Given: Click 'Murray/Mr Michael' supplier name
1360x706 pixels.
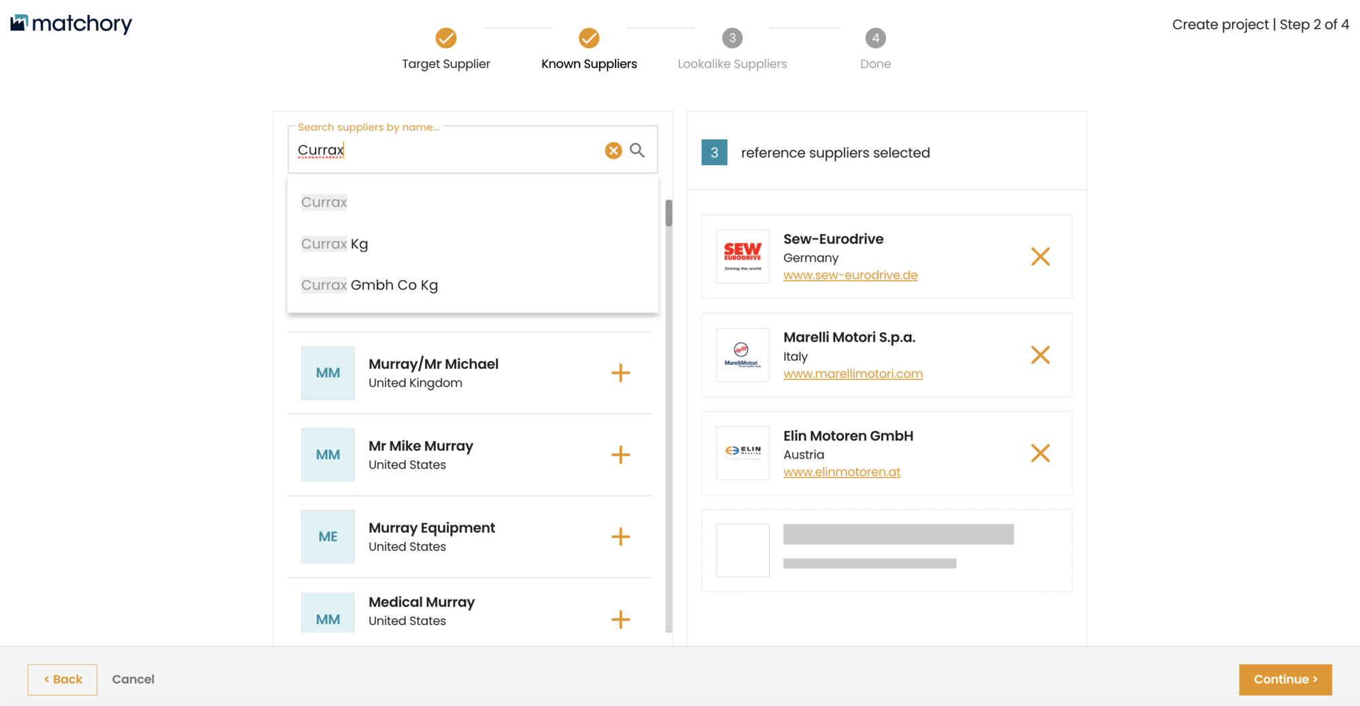Looking at the screenshot, I should click(x=433, y=364).
